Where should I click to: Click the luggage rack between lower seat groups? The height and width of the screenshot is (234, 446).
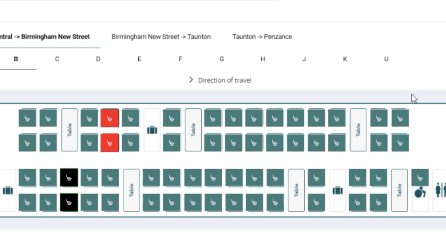[x=337, y=190]
